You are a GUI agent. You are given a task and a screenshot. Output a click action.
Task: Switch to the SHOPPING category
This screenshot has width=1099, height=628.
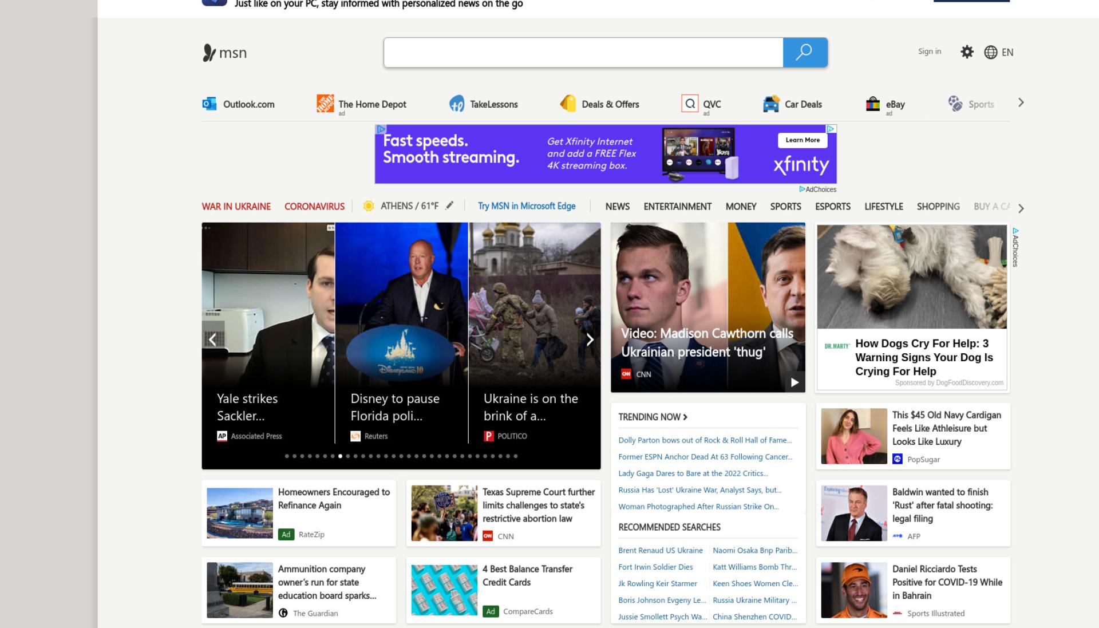coord(938,206)
